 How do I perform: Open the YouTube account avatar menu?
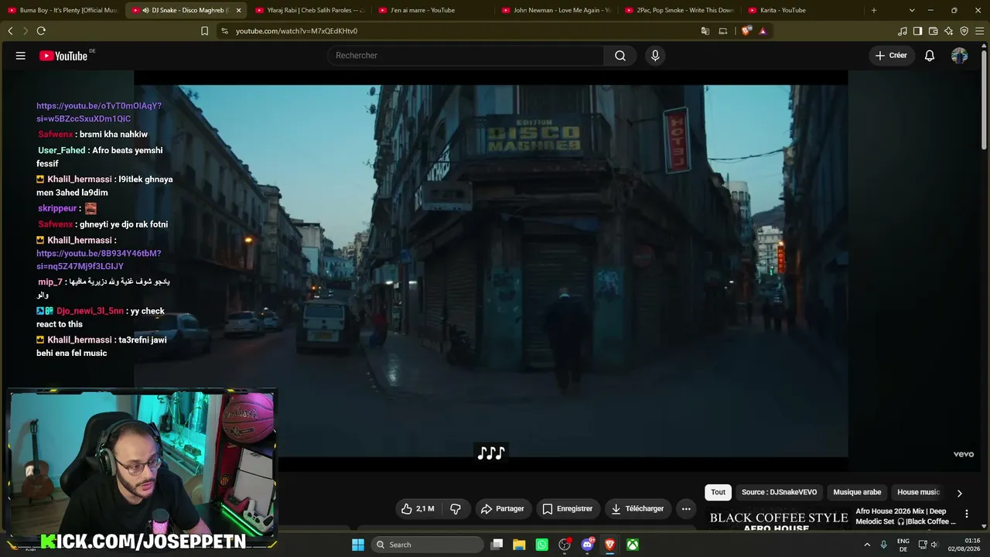[x=959, y=56]
